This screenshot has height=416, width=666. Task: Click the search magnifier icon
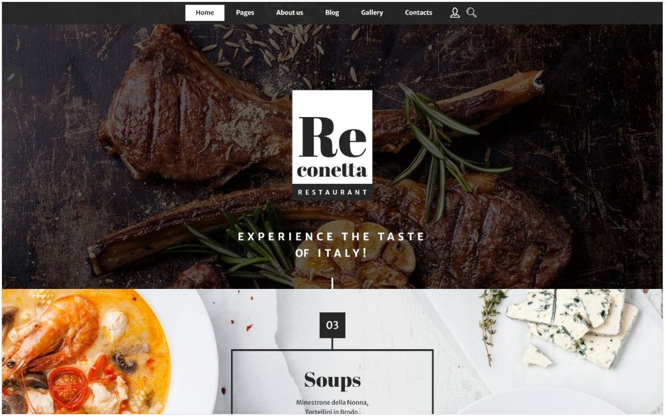[x=471, y=13]
